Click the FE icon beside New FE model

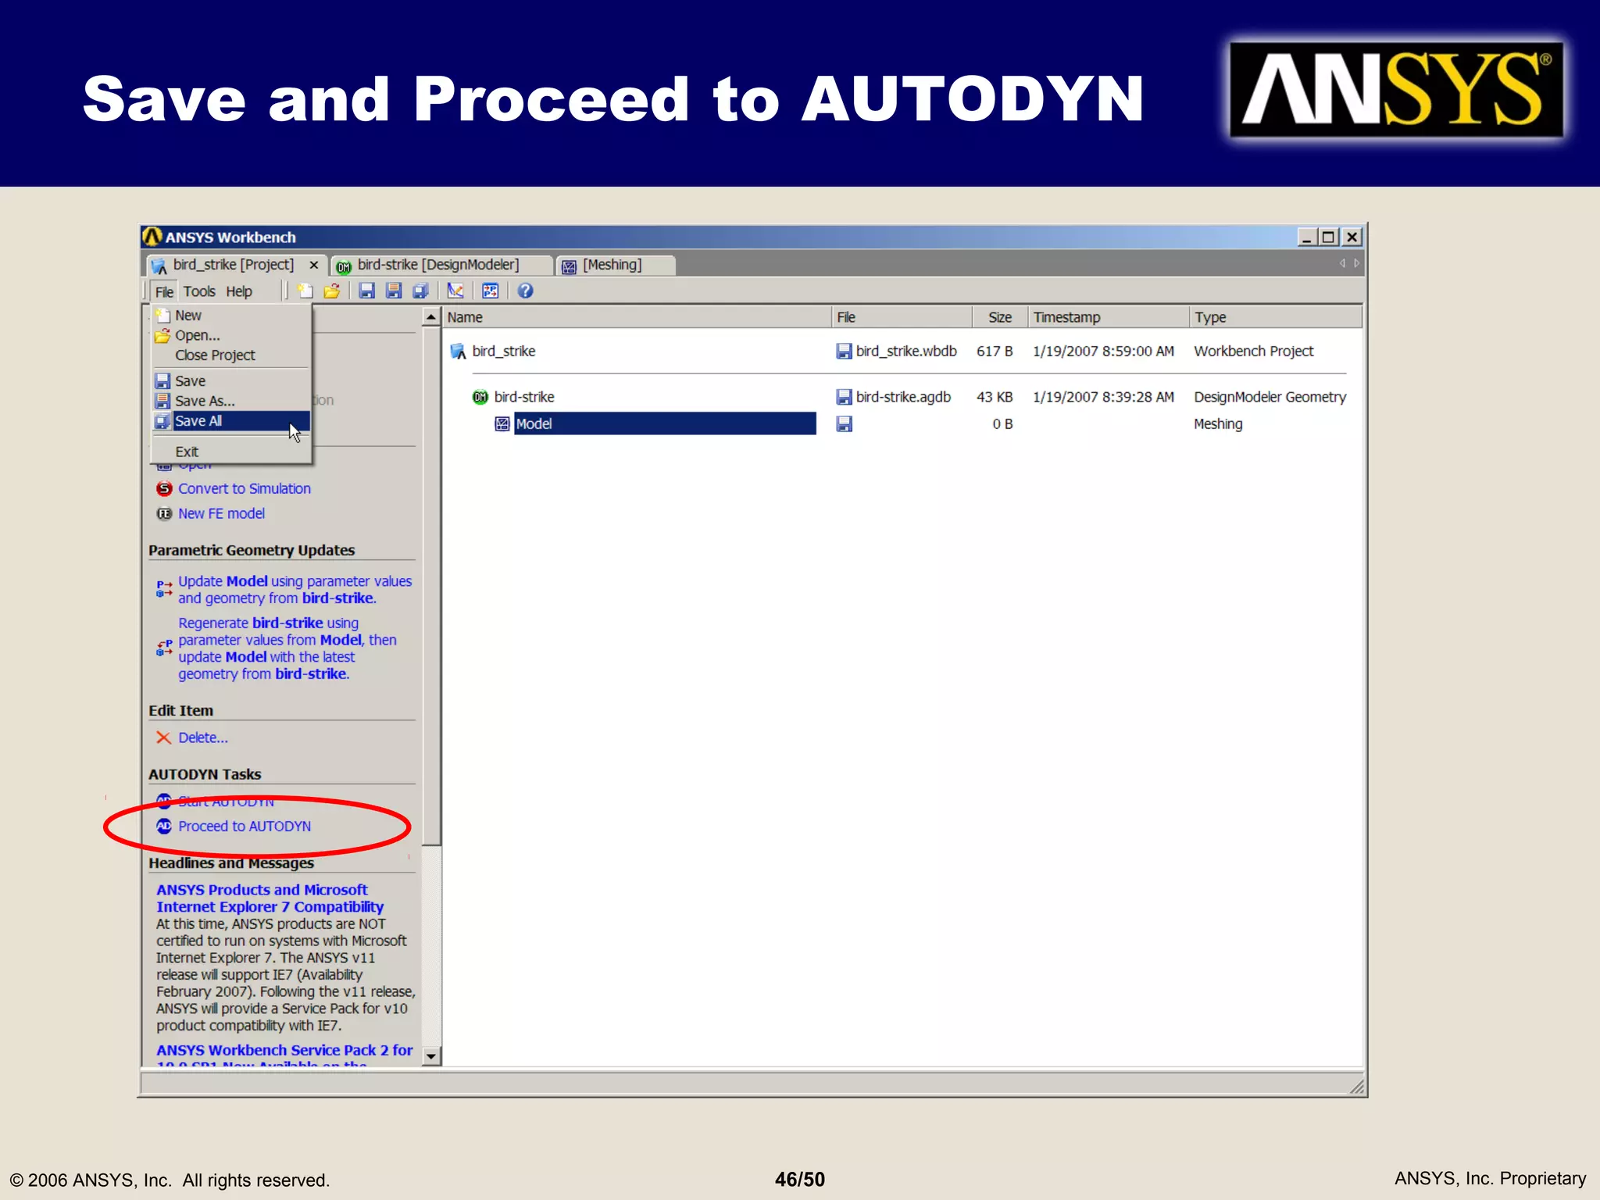tap(164, 513)
